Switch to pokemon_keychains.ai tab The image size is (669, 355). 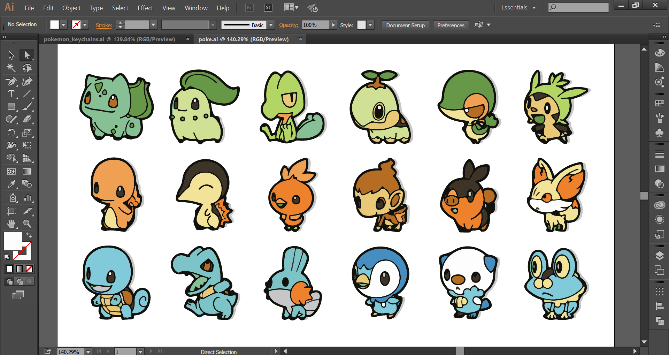point(109,39)
